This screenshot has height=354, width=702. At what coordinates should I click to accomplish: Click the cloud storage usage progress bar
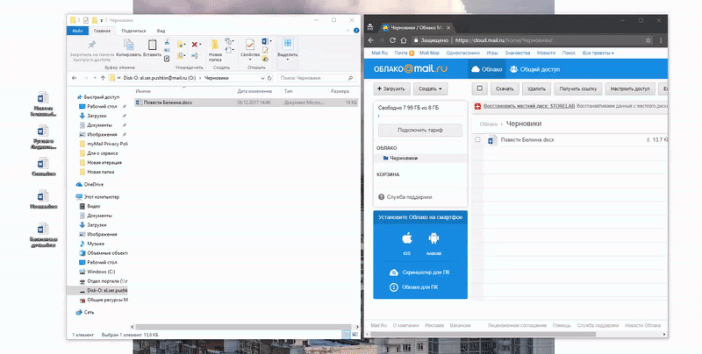(x=420, y=117)
